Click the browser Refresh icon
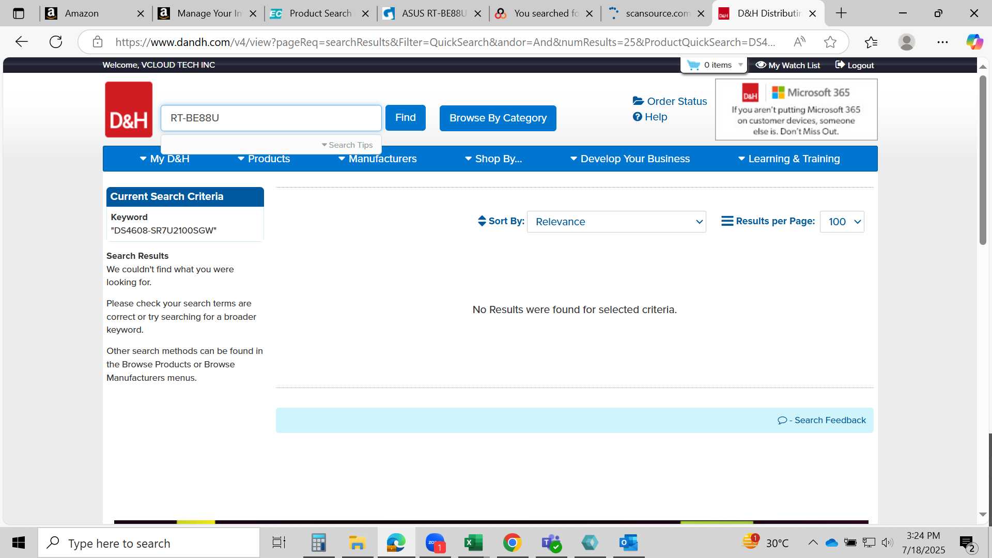Viewport: 992px width, 558px height. pos(56,42)
